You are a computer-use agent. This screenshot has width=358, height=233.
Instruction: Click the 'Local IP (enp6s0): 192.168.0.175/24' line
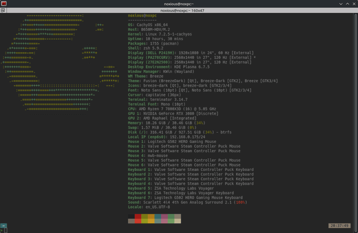(x=166, y=137)
